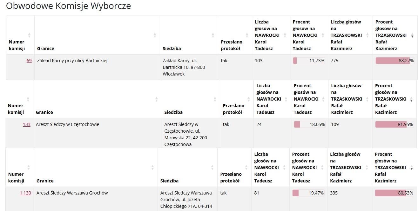Sort Trzaskowski percent column in the commission 69 table
The image size is (418, 211).
(412, 35)
